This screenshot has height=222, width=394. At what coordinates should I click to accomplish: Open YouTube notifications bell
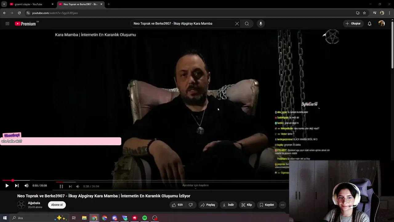[x=369, y=23]
